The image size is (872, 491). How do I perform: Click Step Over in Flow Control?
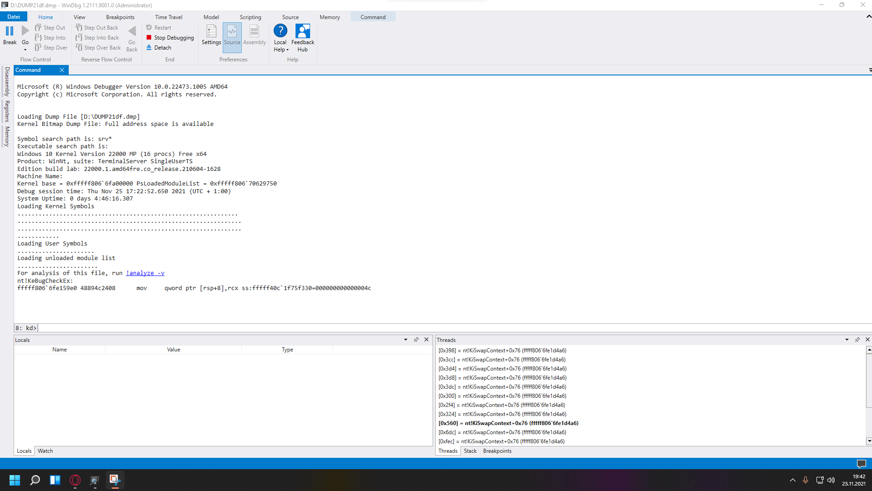click(x=51, y=48)
